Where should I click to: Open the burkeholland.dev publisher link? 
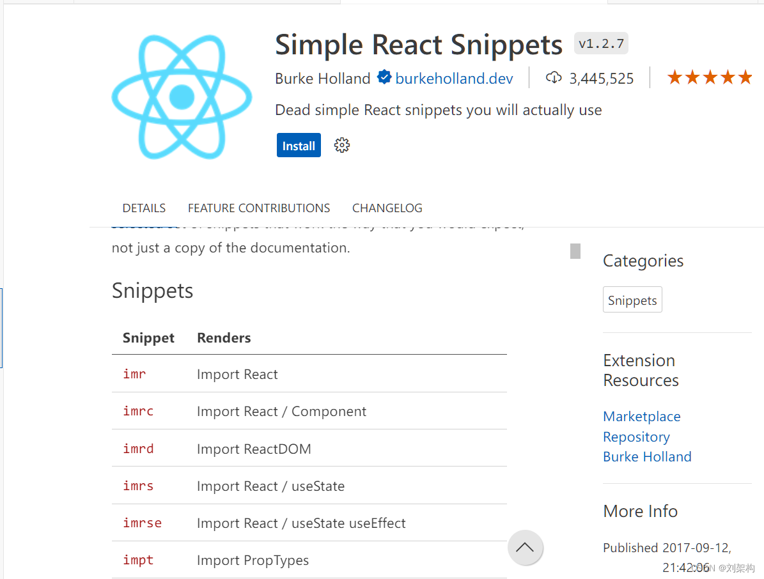point(454,79)
